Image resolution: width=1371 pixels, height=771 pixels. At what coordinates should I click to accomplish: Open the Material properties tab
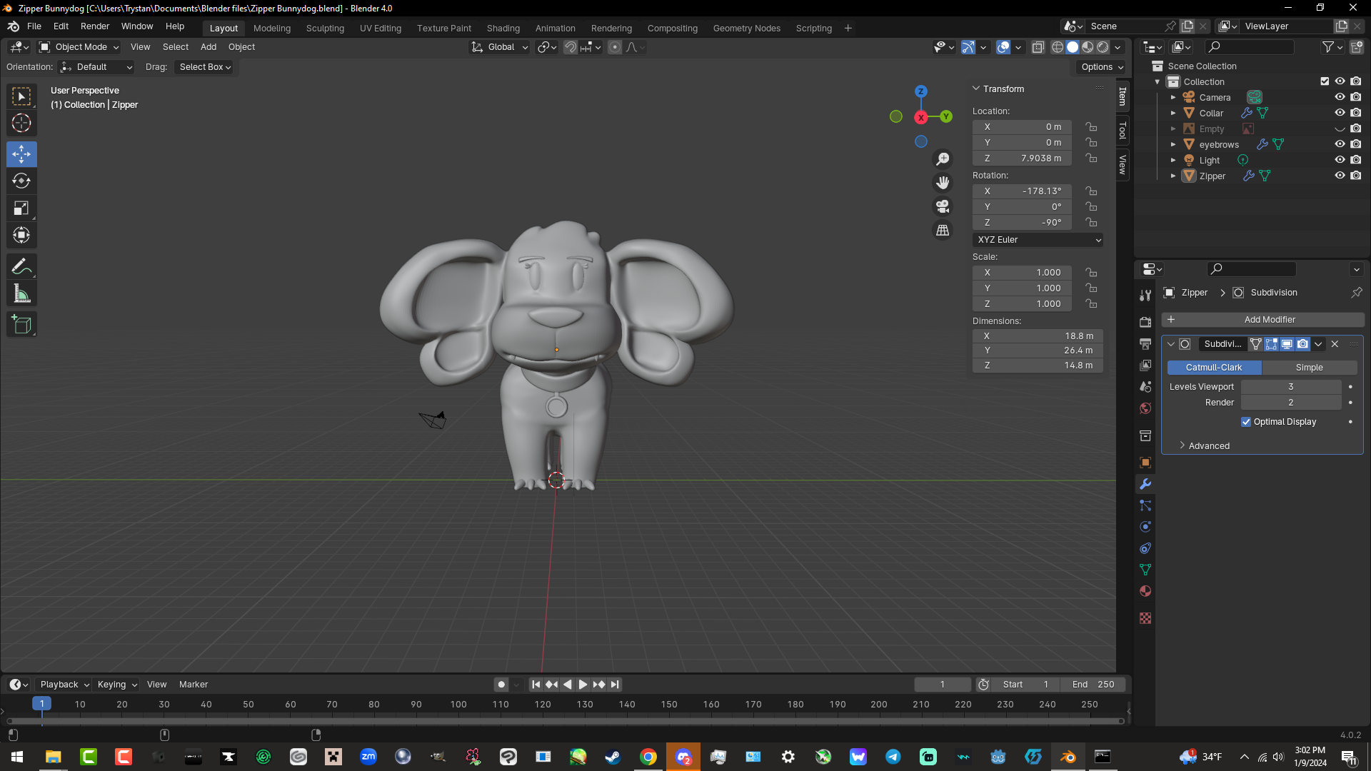(x=1145, y=591)
